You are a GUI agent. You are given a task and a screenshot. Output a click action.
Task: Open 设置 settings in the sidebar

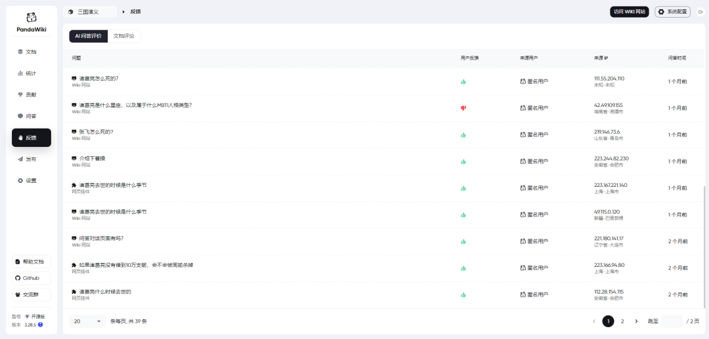coord(31,180)
